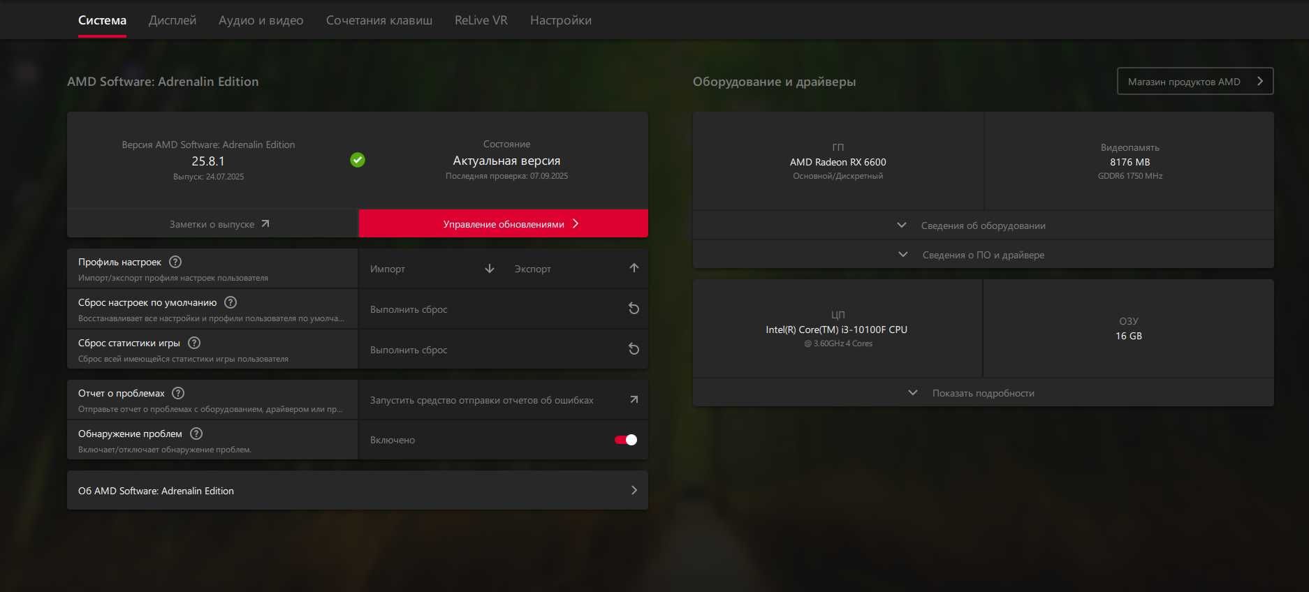Open Магазин продуктов AMD
The width and height of the screenshot is (1309, 592).
[x=1195, y=81]
